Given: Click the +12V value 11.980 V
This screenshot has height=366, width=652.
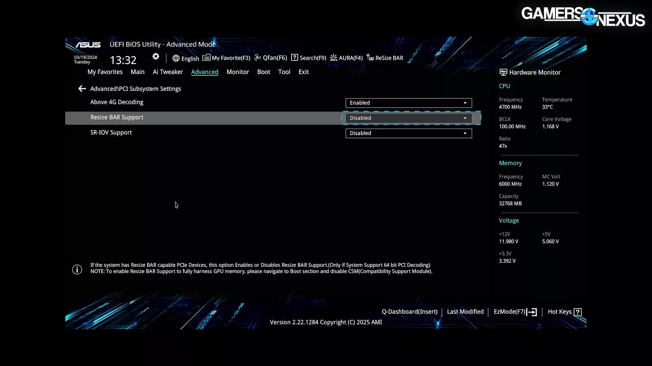Looking at the screenshot, I should coord(509,242).
